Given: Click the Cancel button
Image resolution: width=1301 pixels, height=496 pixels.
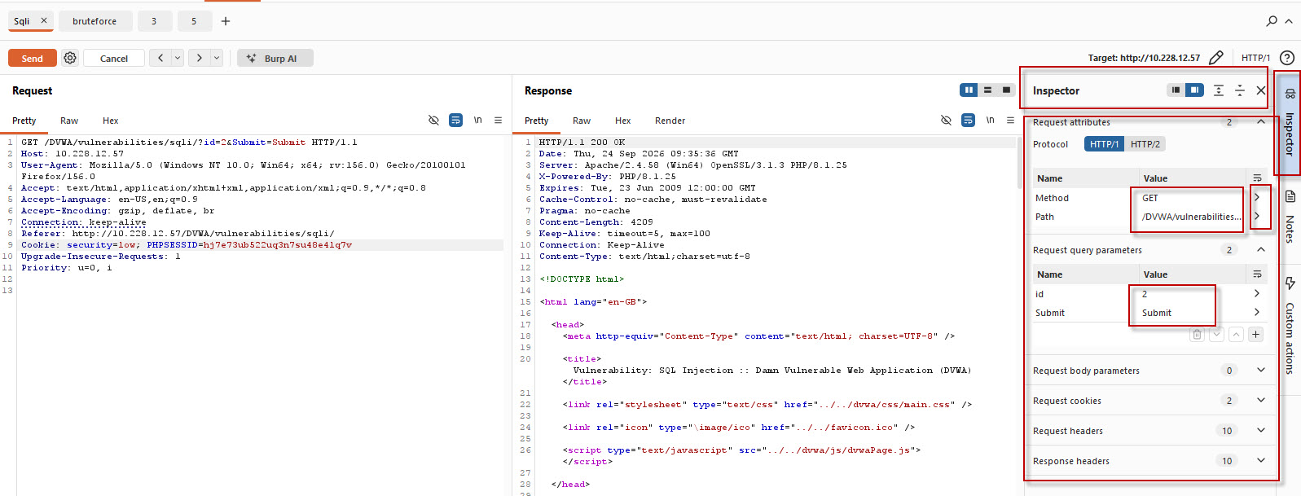Looking at the screenshot, I should (114, 58).
